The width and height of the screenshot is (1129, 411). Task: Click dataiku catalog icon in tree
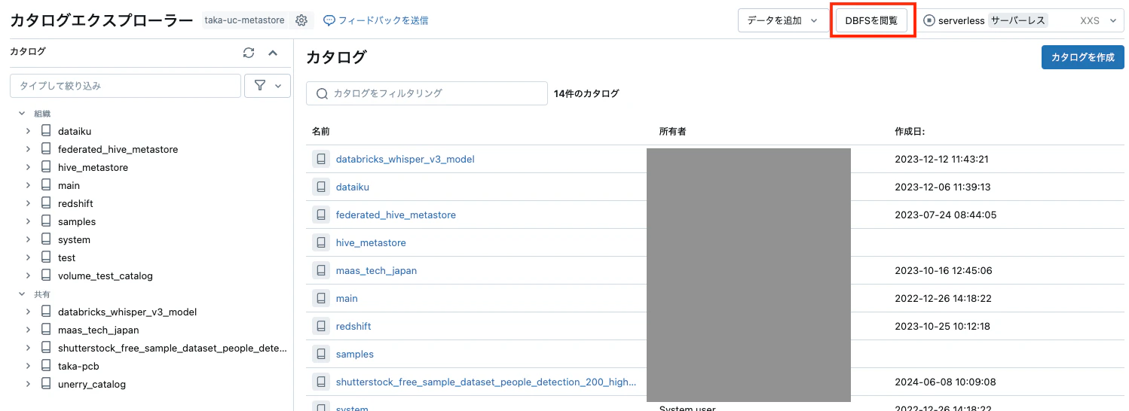pos(46,131)
